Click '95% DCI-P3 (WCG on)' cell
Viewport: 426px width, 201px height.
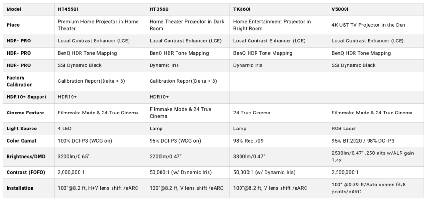[175, 141]
